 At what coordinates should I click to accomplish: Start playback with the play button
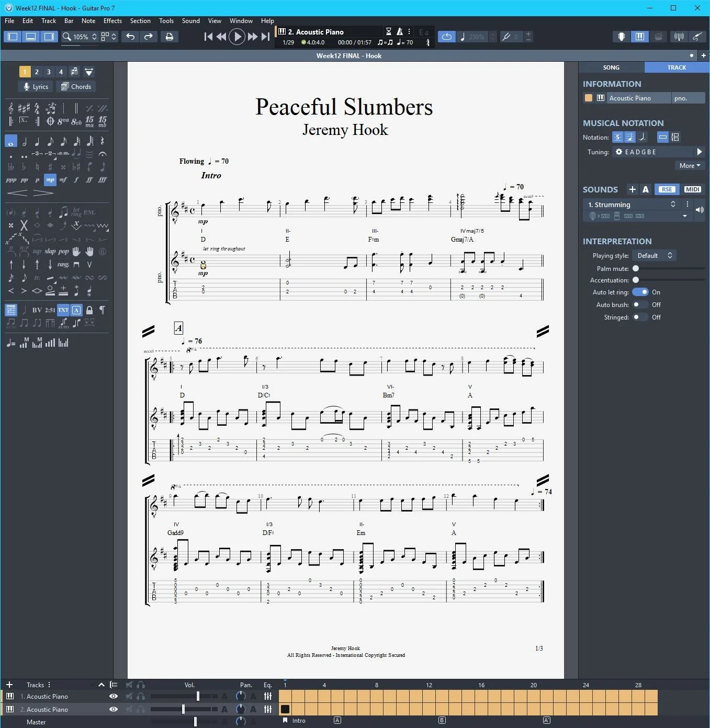tap(237, 37)
